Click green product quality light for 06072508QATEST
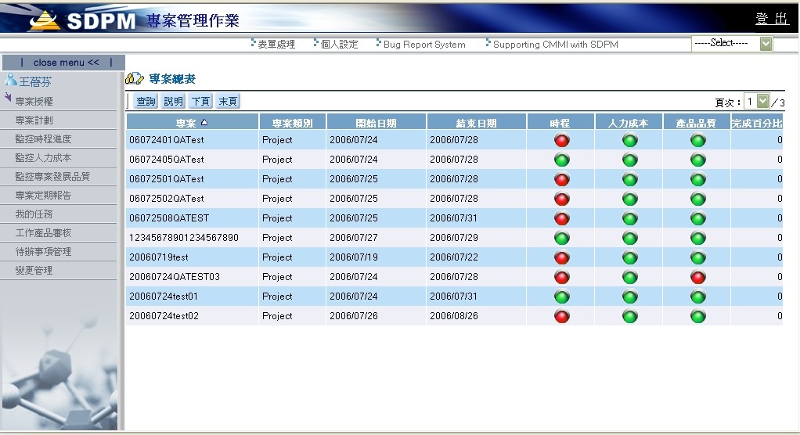Image resolution: width=800 pixels, height=435 pixels. pos(697,218)
